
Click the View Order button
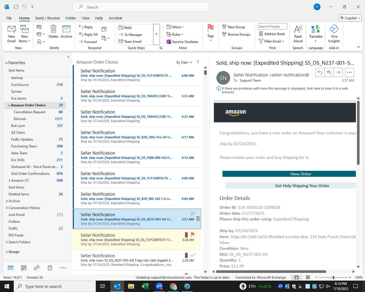click(289, 174)
